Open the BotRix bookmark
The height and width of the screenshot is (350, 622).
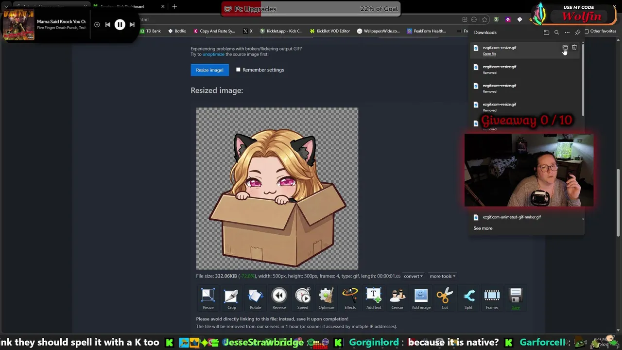(x=177, y=31)
